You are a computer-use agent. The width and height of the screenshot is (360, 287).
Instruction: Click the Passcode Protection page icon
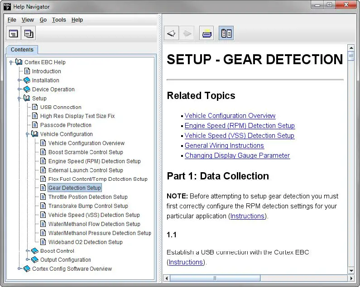(x=35, y=125)
